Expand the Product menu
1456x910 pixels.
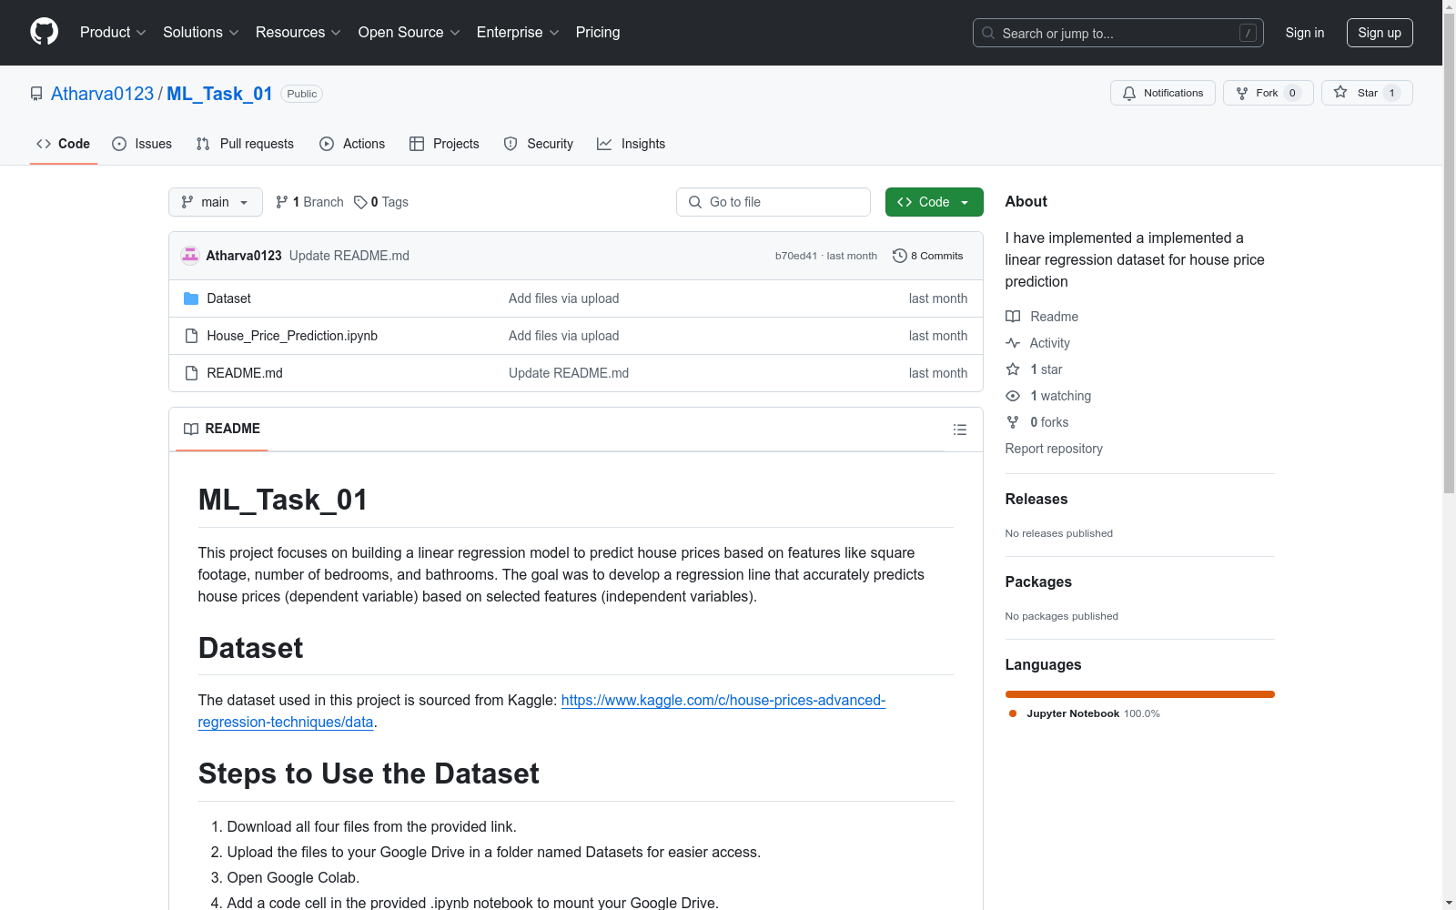pos(113,32)
